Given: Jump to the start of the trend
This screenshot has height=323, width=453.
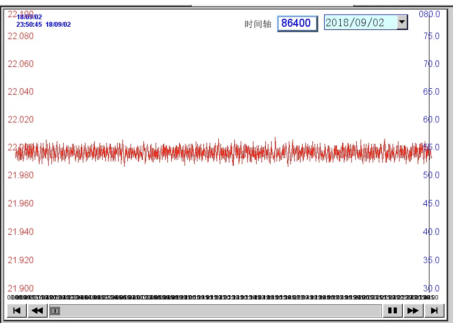Looking at the screenshot, I should (x=17, y=310).
